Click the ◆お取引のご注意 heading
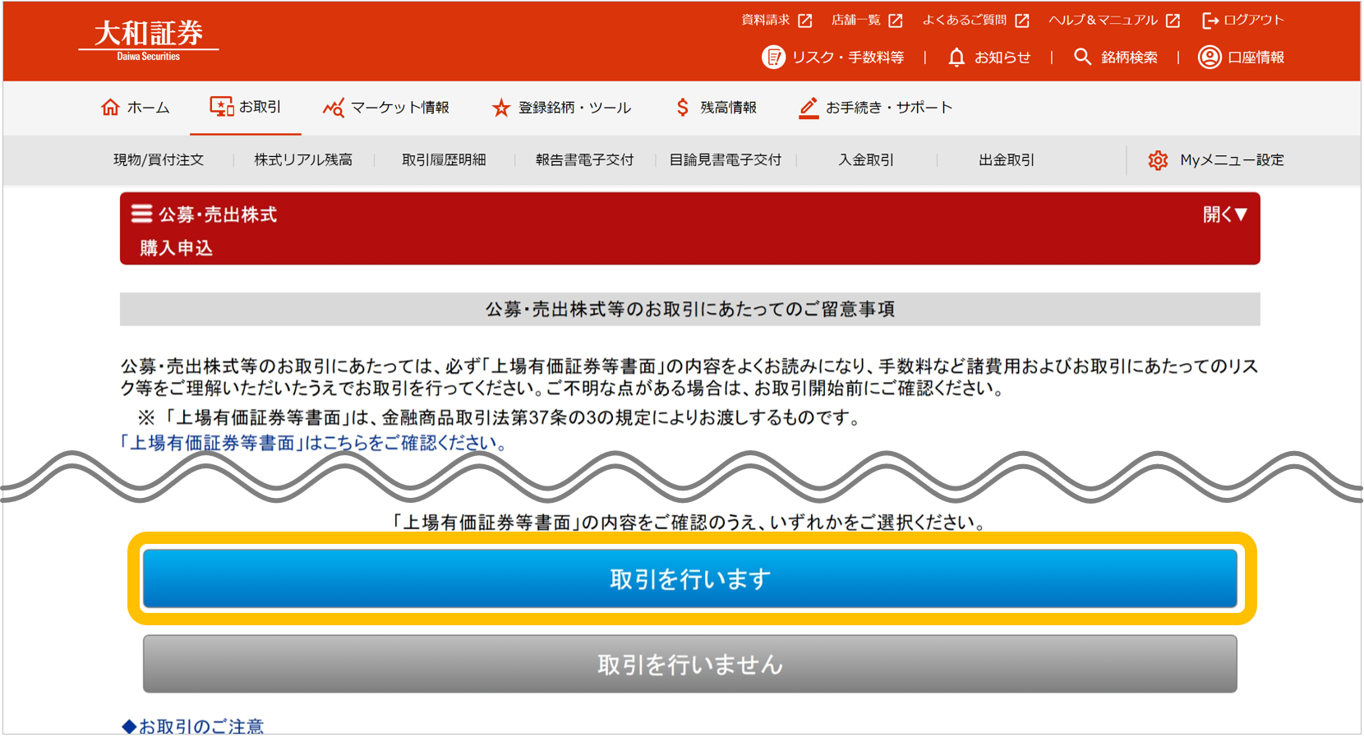 [x=193, y=726]
